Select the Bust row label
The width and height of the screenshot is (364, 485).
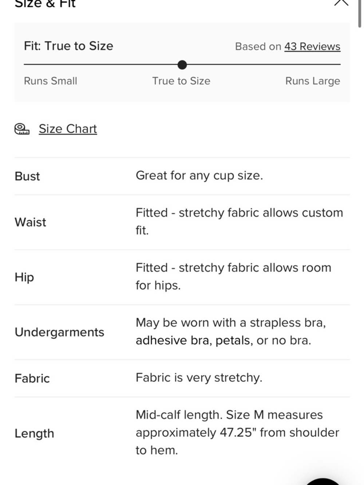tap(27, 176)
